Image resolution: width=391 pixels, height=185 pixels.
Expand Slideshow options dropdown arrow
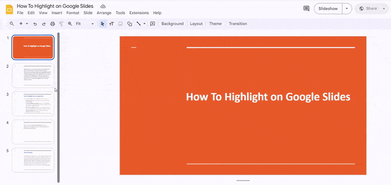pyautogui.click(x=347, y=8)
